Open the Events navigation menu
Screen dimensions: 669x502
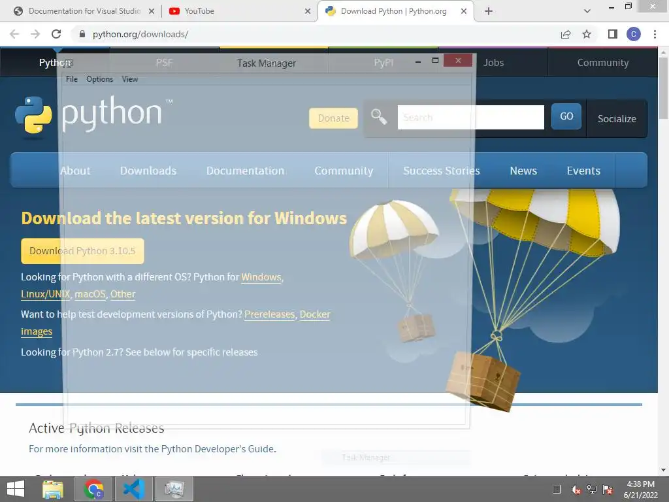(x=583, y=171)
